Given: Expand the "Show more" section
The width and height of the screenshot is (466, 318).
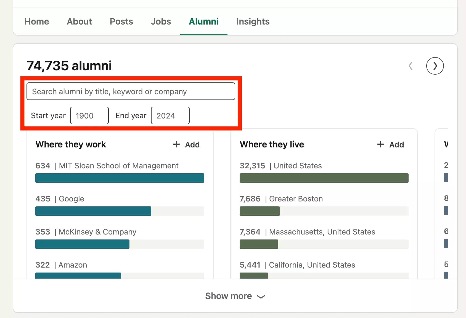Looking at the screenshot, I should (235, 296).
